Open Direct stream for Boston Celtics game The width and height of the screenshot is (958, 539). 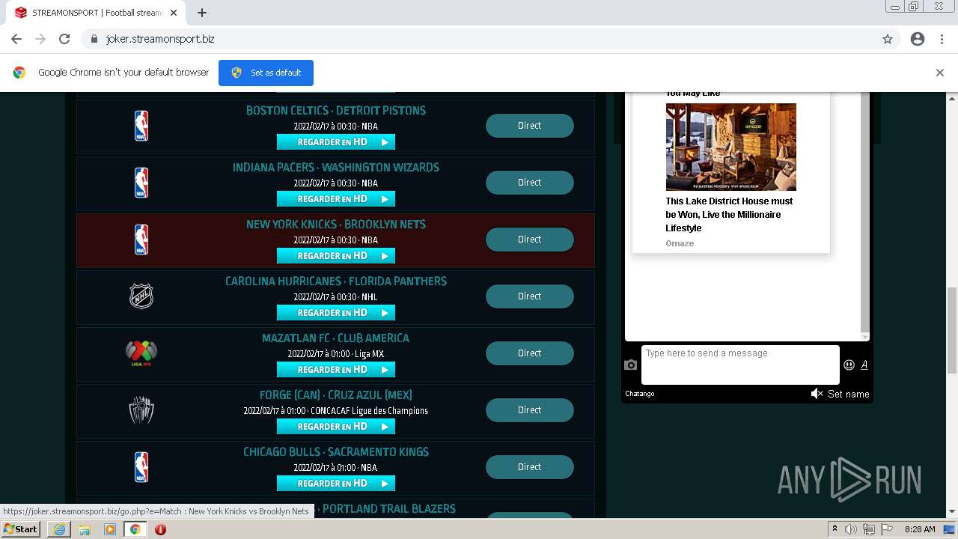(530, 126)
